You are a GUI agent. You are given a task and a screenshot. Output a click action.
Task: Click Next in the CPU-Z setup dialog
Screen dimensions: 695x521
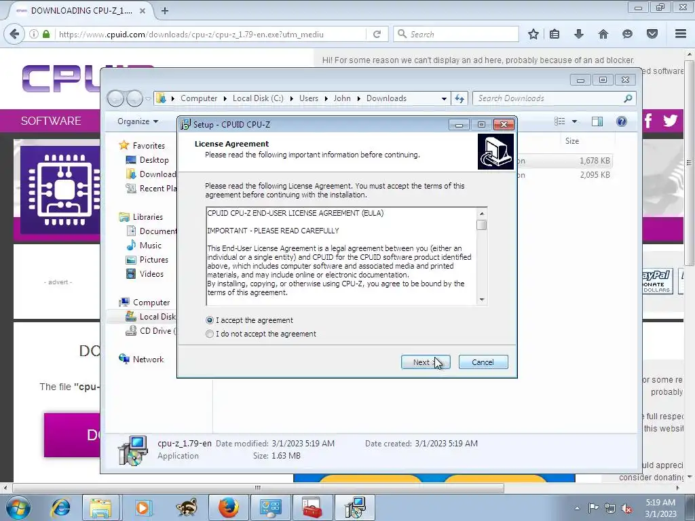426,362
